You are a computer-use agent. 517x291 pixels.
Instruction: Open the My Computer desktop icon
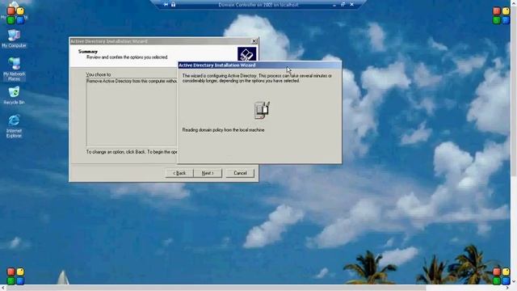point(14,39)
